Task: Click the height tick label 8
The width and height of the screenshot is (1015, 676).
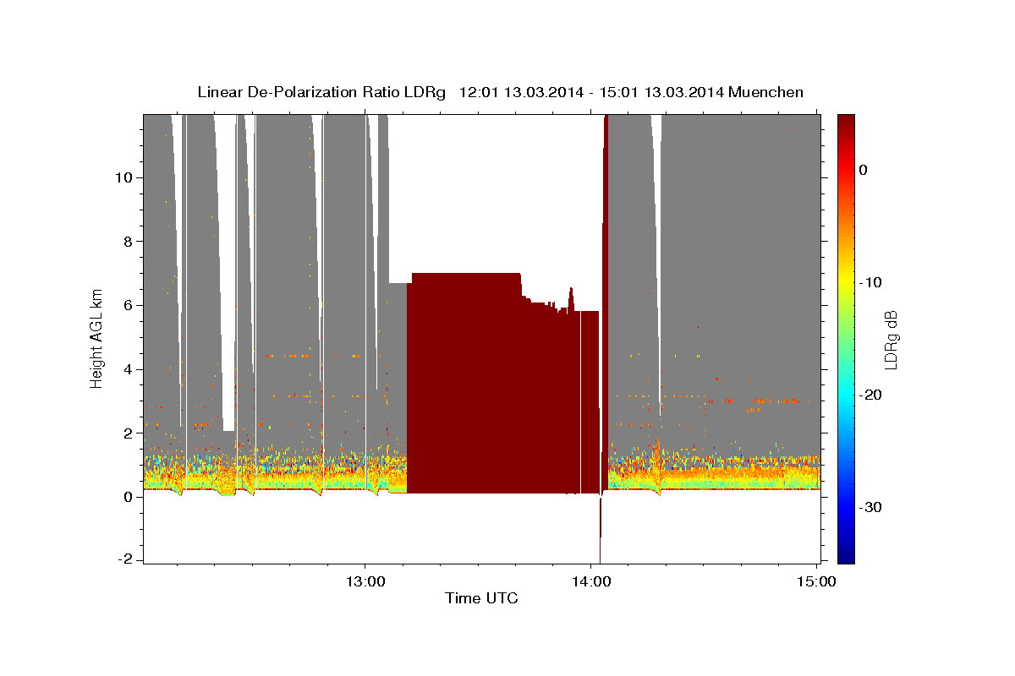Action: [129, 241]
